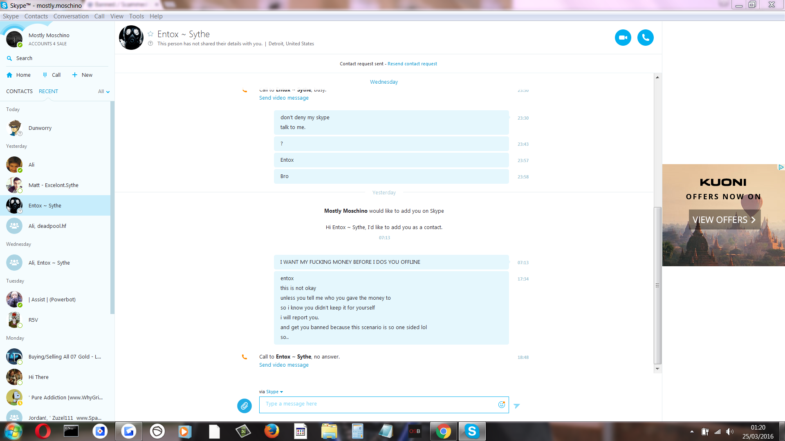Go to Home in the sidebar
This screenshot has height=441, width=785.
tap(19, 75)
